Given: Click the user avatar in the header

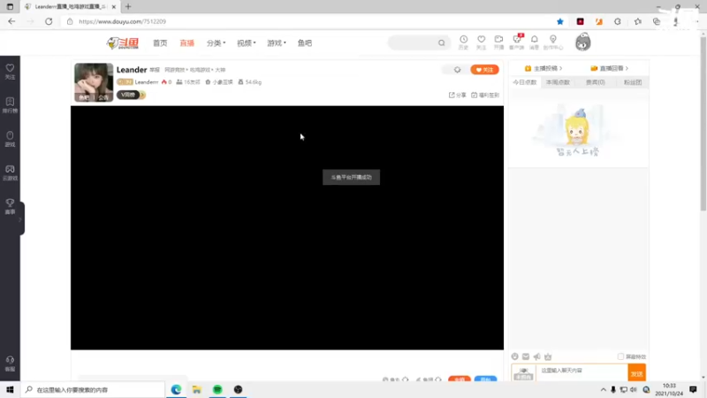Looking at the screenshot, I should pyautogui.click(x=583, y=42).
